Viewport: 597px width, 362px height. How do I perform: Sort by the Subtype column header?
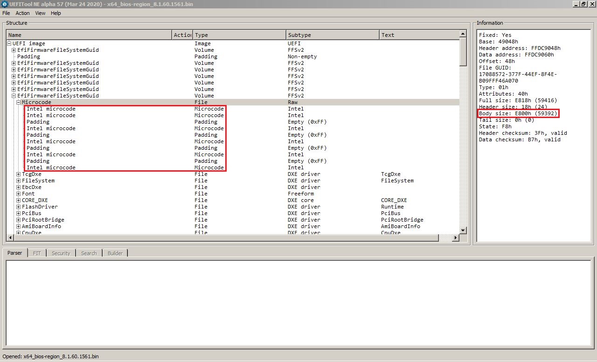pyautogui.click(x=333, y=35)
